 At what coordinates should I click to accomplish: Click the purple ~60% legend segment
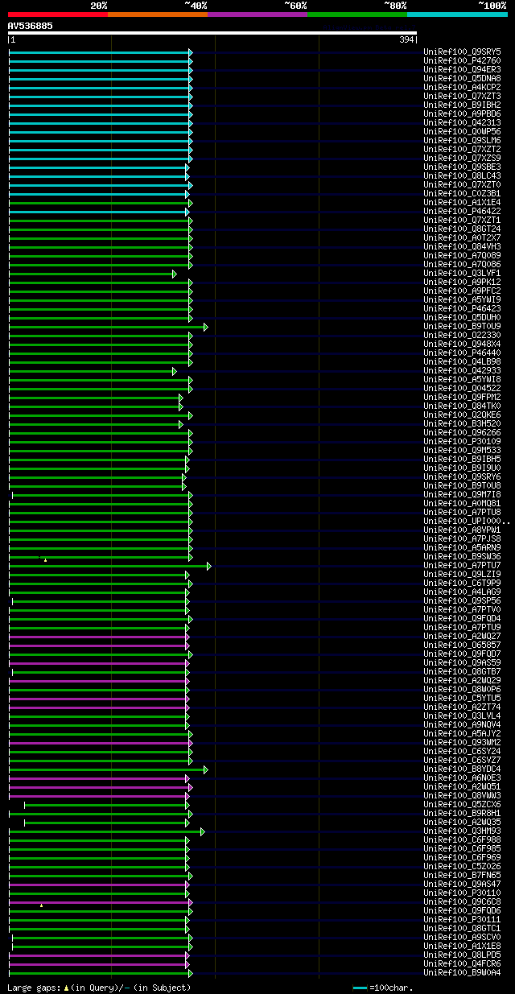tap(257, 14)
